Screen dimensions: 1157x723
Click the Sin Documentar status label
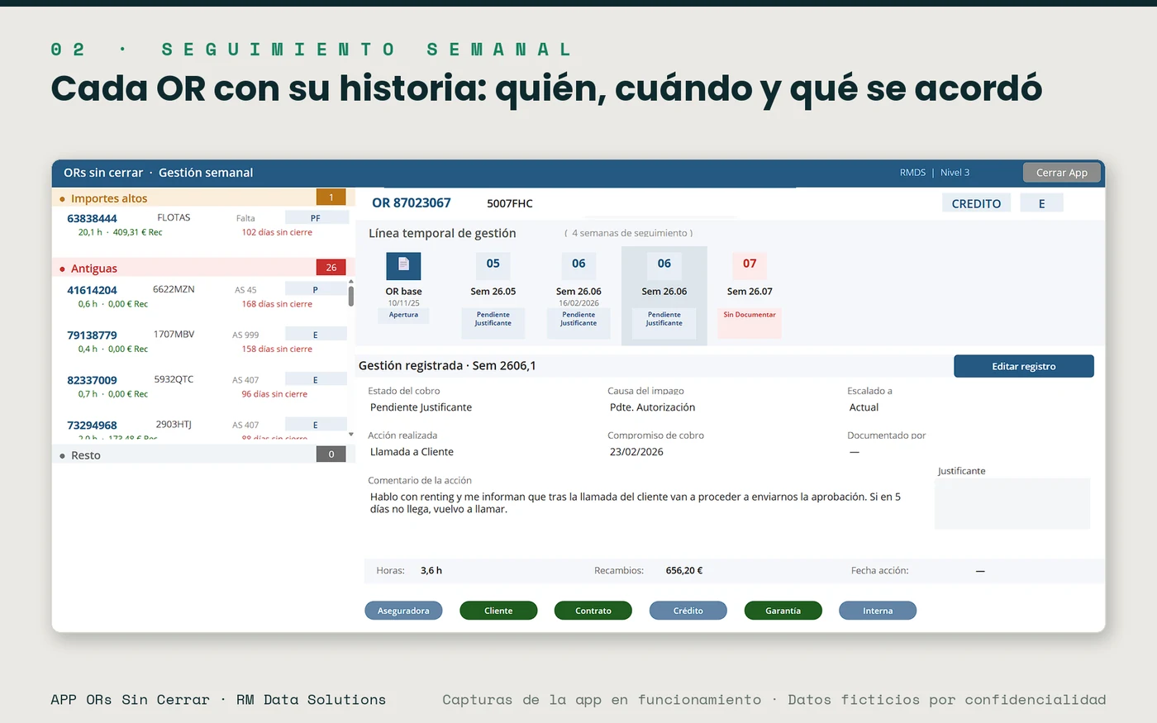click(x=750, y=315)
